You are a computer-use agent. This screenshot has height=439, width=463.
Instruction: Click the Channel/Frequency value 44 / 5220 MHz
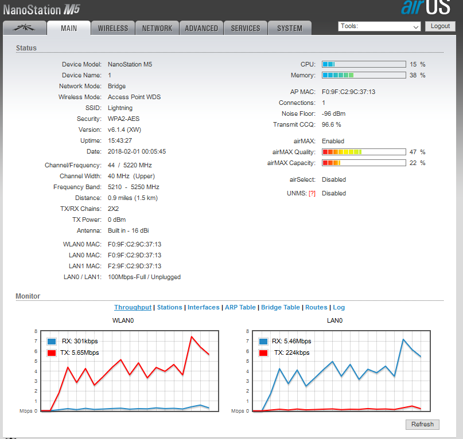coord(130,165)
